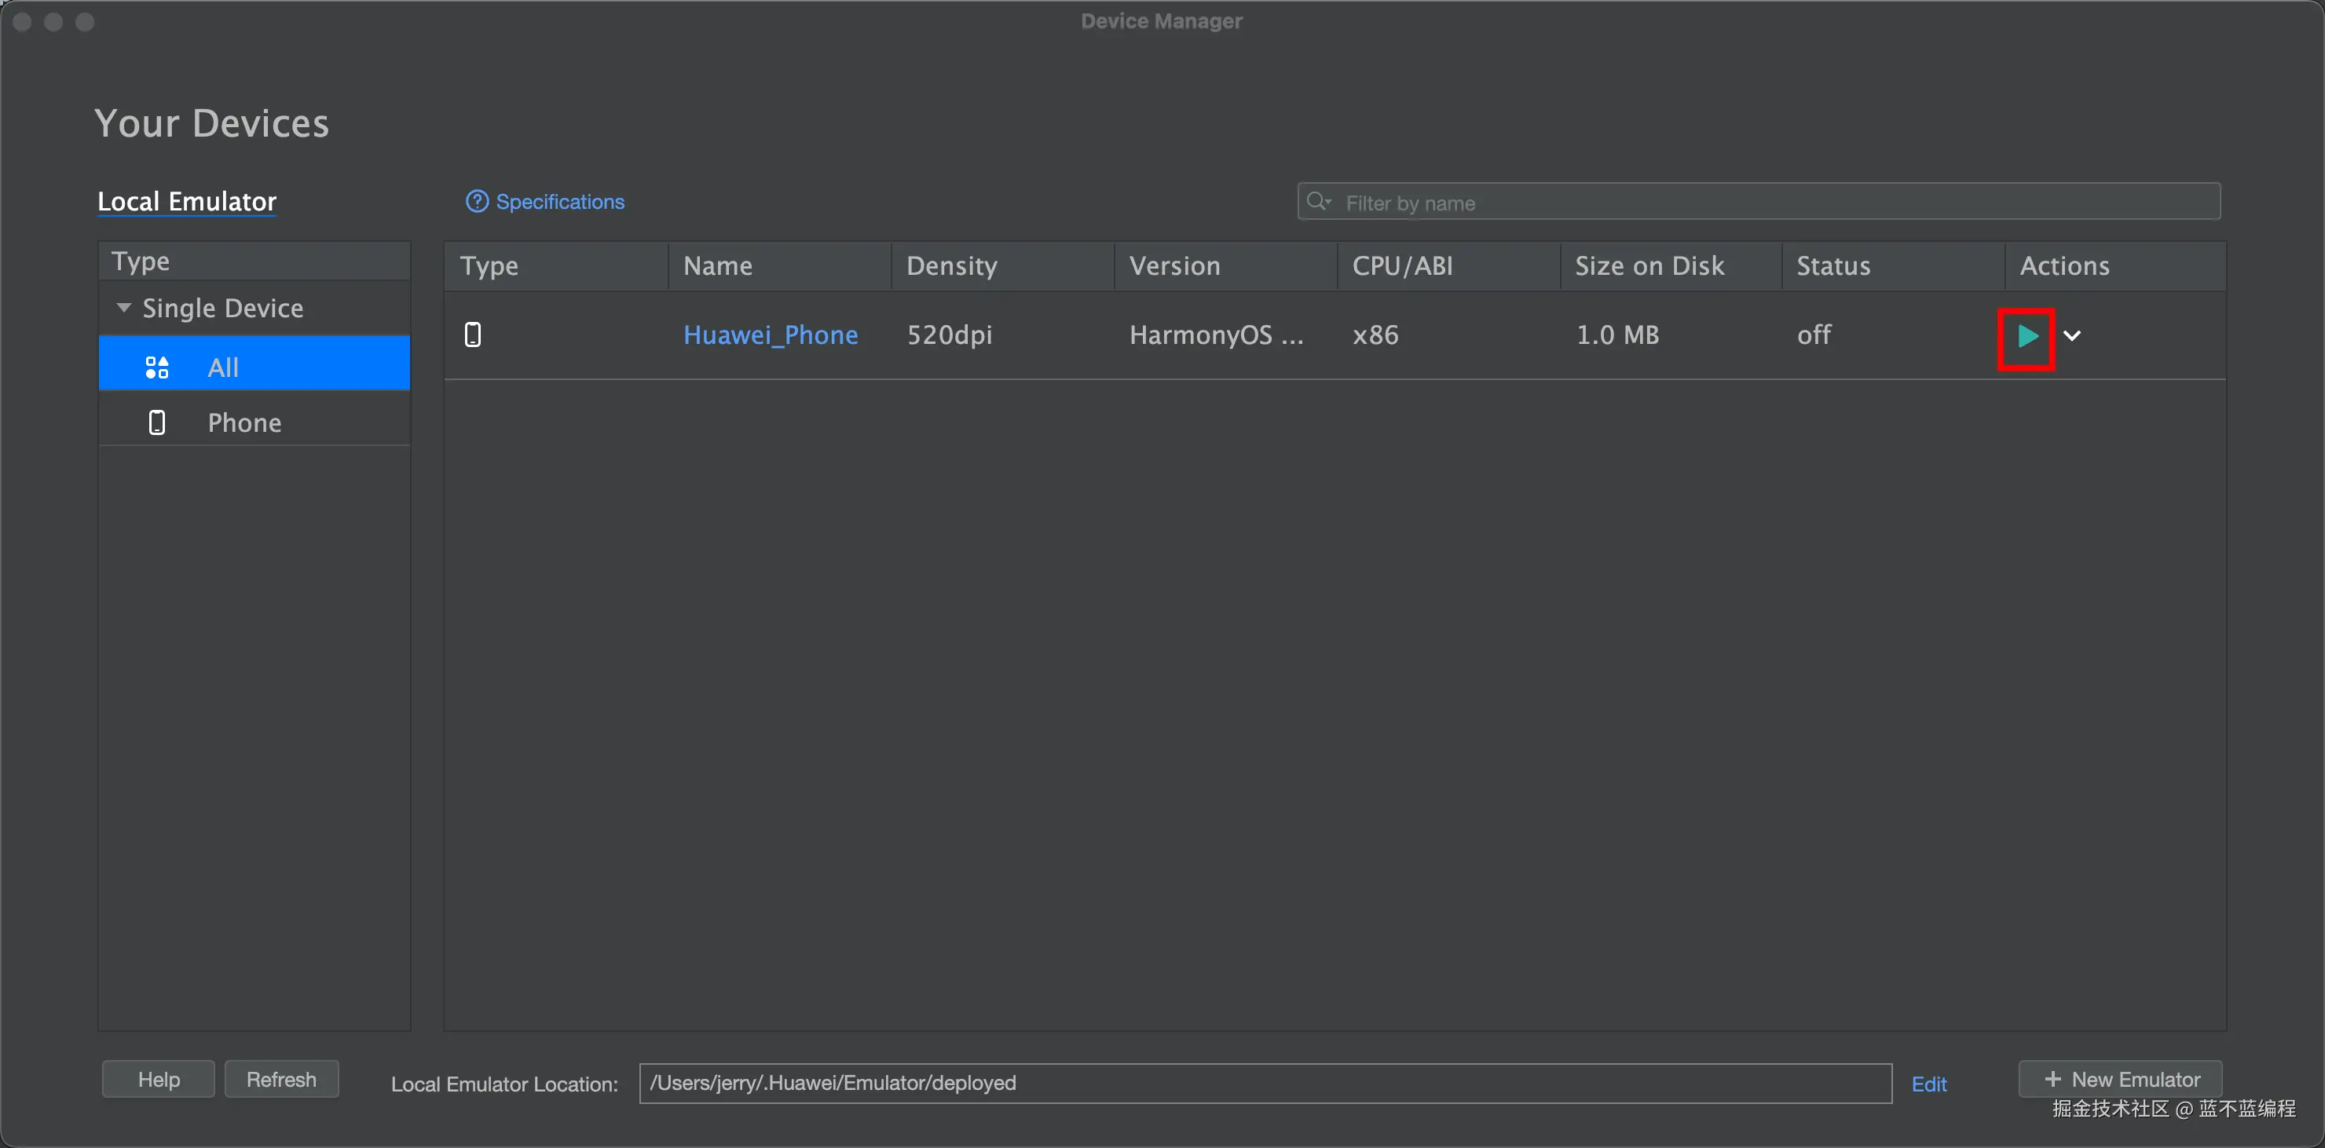
Task: Sort by the Status column header
Action: point(1833,265)
